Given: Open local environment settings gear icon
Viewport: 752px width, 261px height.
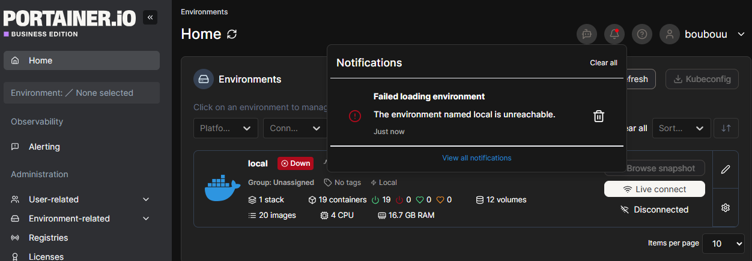Looking at the screenshot, I should 726,208.
